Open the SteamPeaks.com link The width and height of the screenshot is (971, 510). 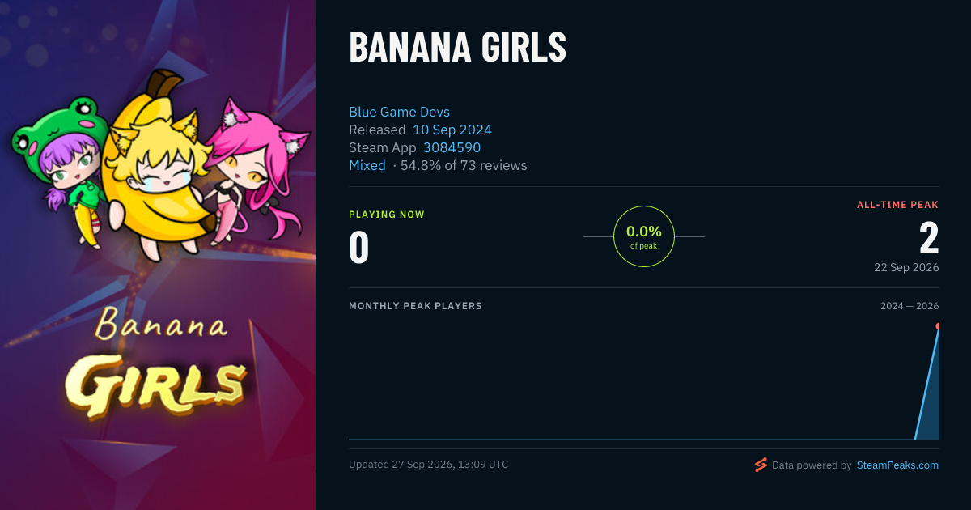point(897,465)
